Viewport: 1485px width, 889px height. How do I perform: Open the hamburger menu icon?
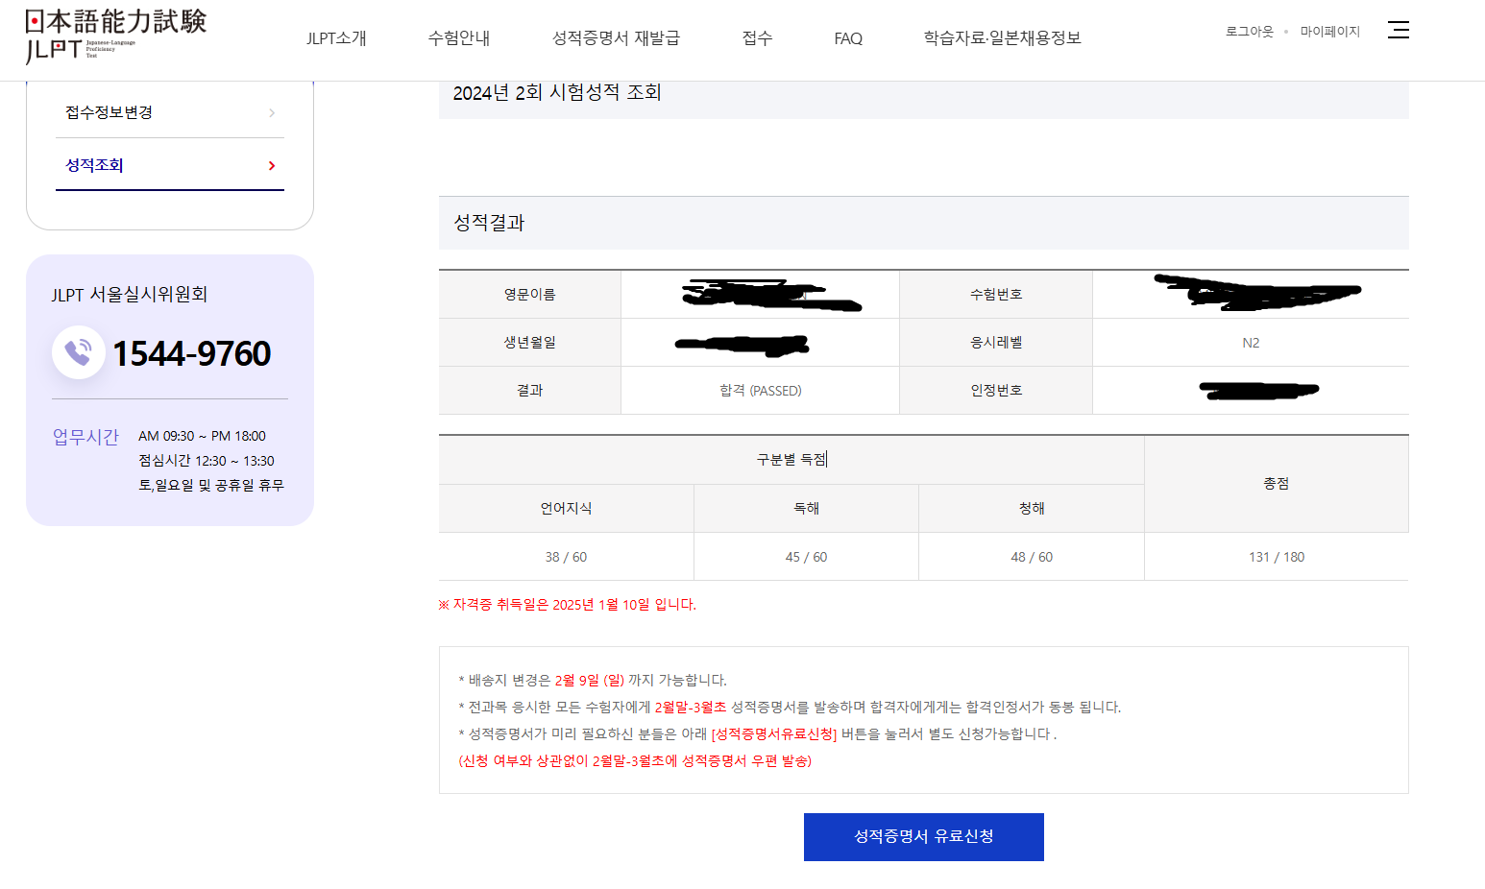pyautogui.click(x=1399, y=30)
